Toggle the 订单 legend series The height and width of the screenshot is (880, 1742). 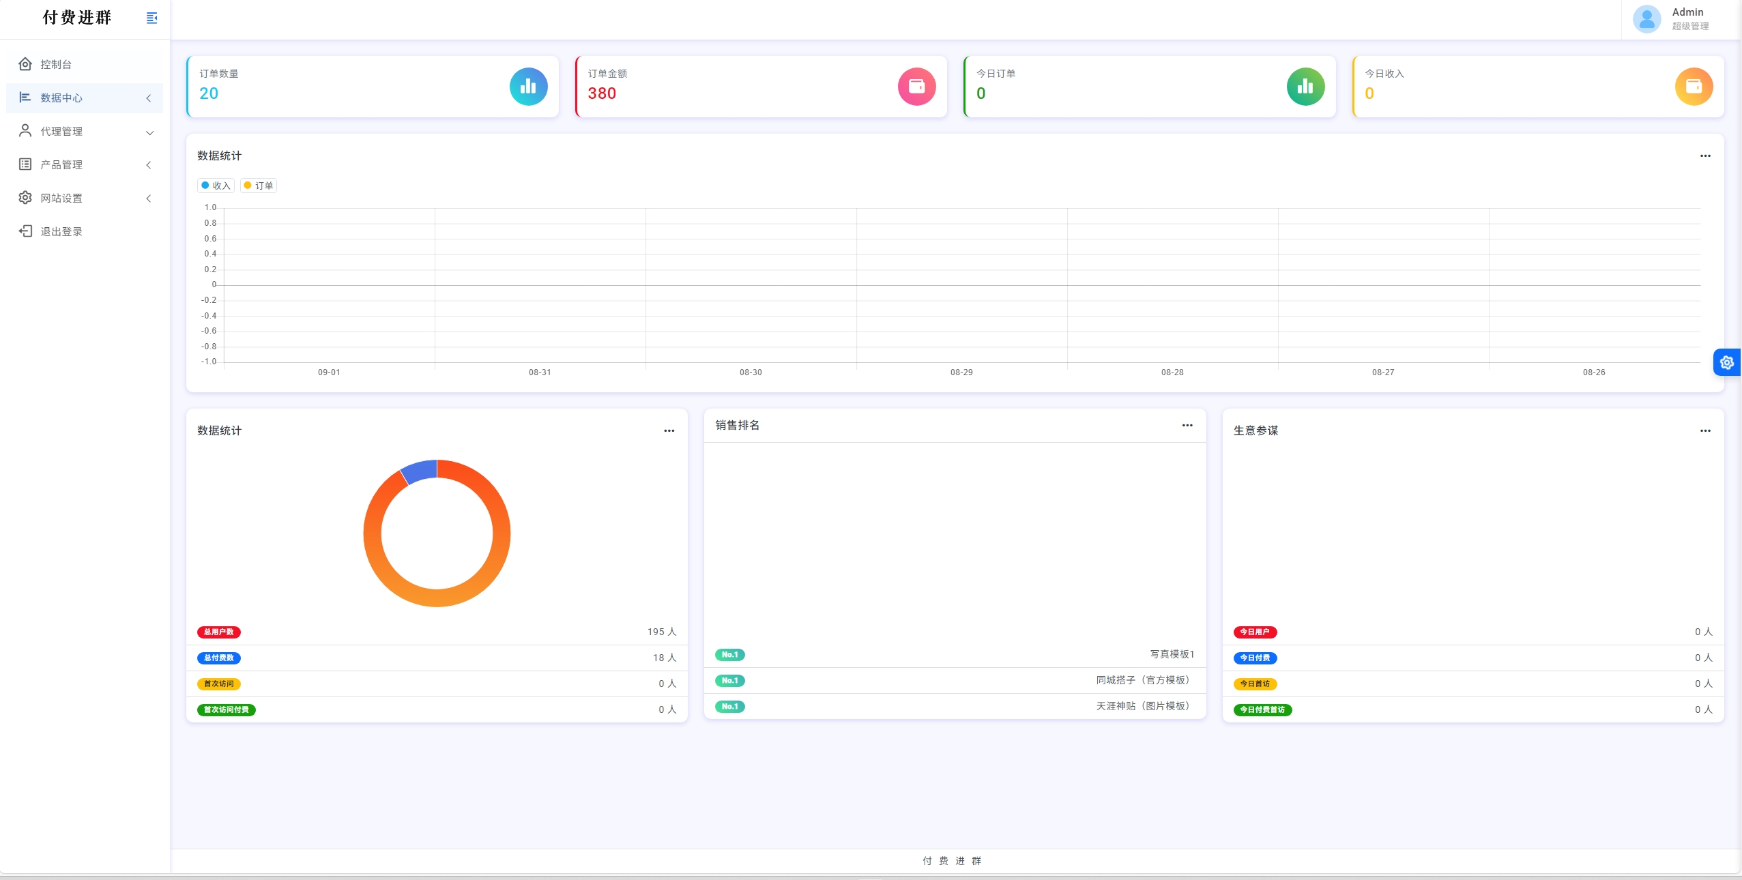tap(259, 186)
